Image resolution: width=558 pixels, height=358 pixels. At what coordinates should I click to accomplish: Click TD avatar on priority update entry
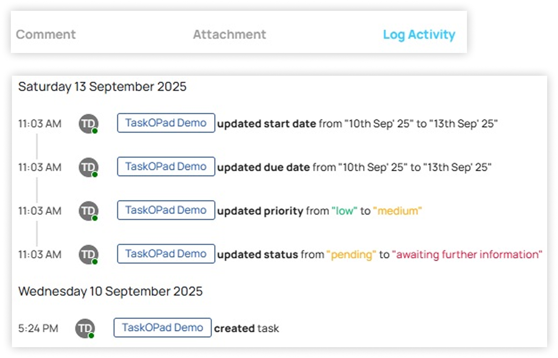(x=88, y=211)
